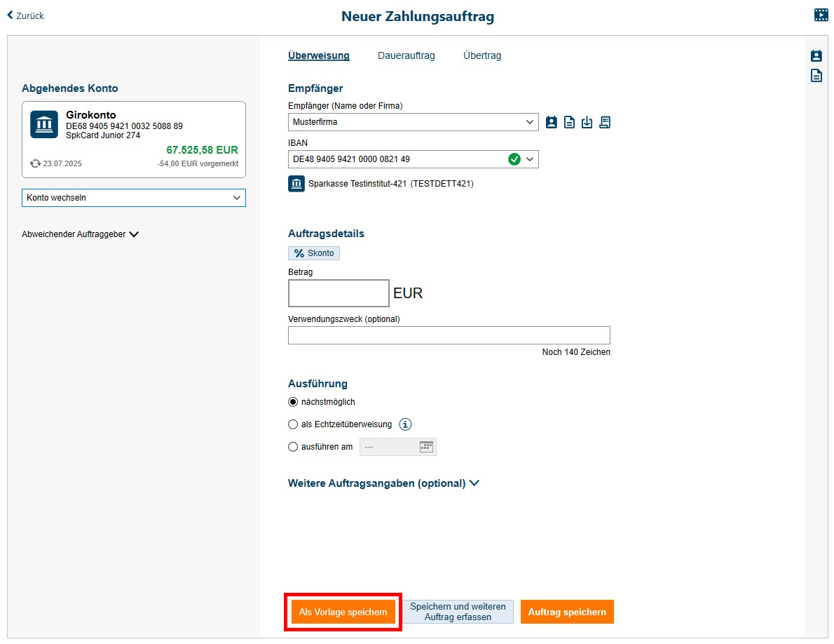Choose the ausführen am radio option
This screenshot has height=644, width=834.
[x=293, y=447]
